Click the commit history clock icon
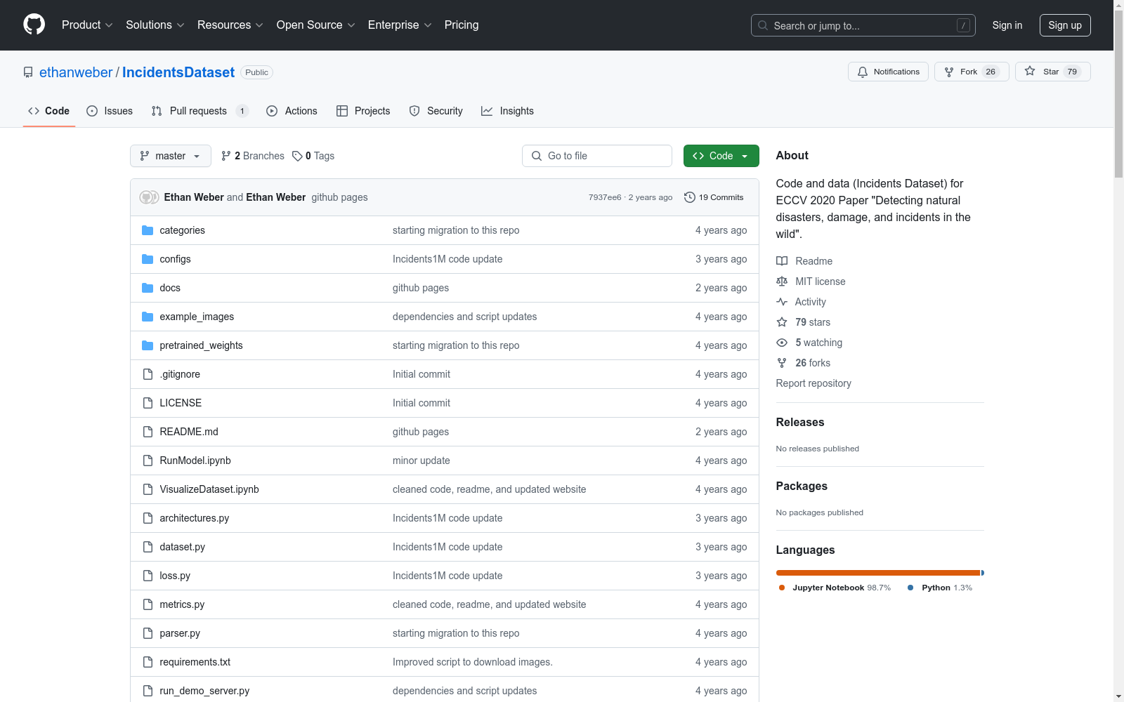This screenshot has height=702, width=1124. point(690,197)
